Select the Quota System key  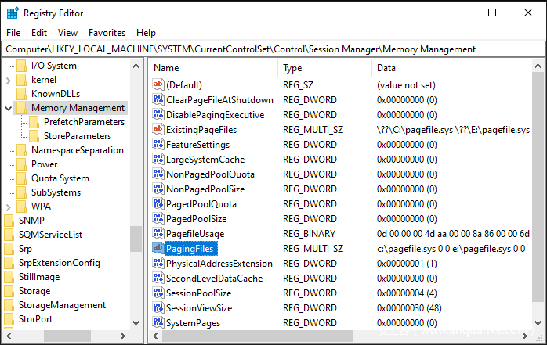(60, 178)
